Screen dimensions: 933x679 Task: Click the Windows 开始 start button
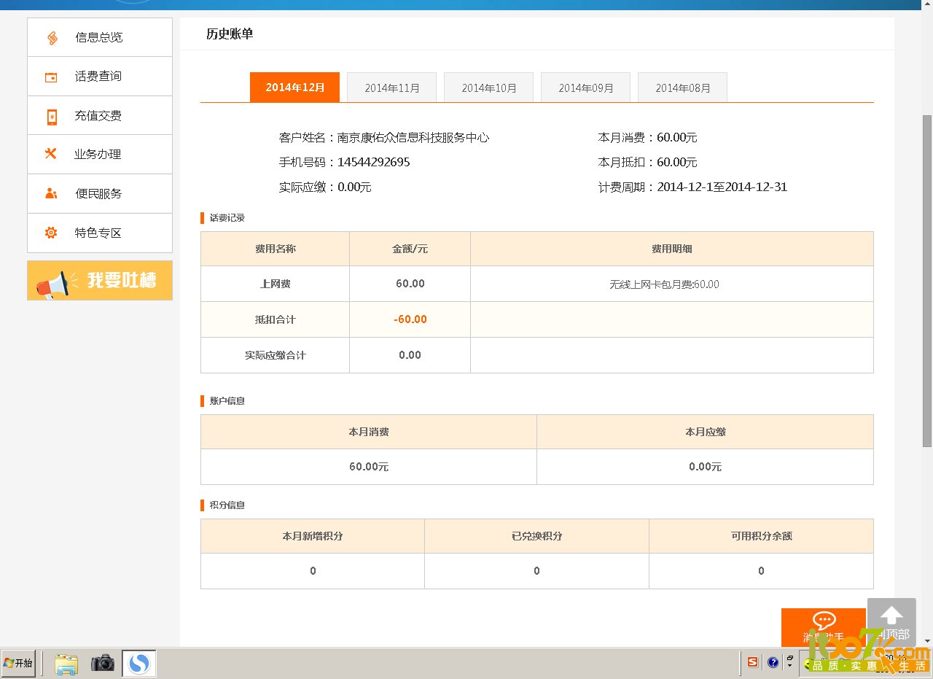point(19,663)
